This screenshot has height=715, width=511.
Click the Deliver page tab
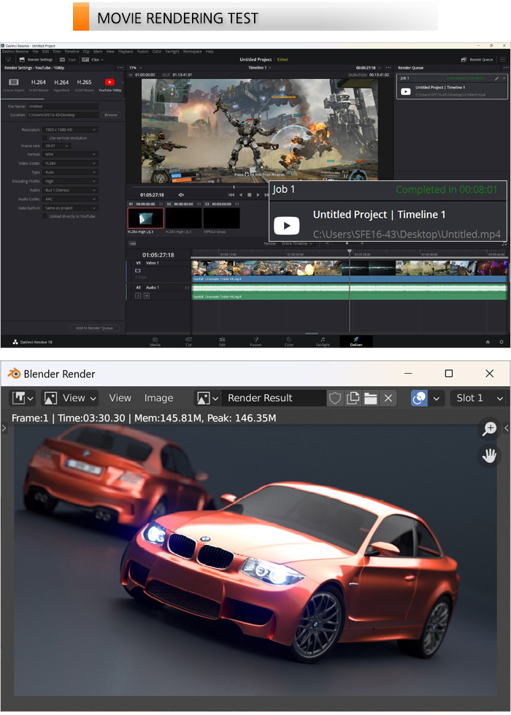[x=356, y=342]
